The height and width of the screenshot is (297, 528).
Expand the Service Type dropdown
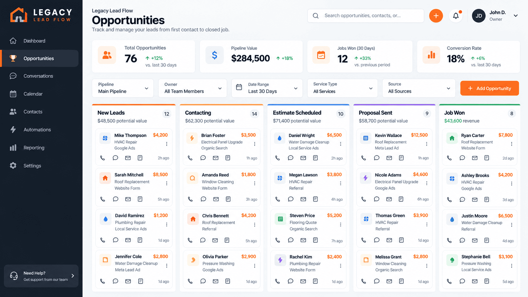[x=343, y=88]
